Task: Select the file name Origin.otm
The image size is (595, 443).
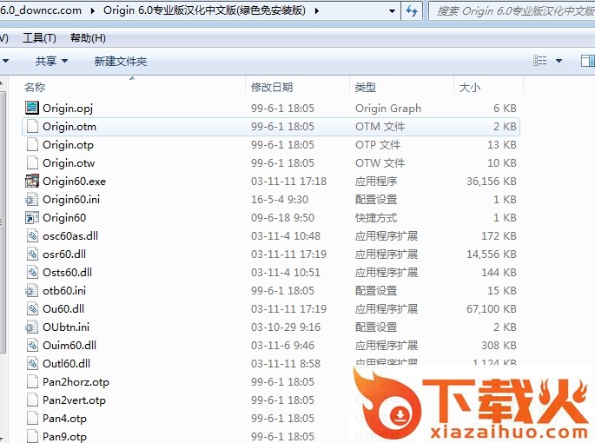Action: (69, 127)
